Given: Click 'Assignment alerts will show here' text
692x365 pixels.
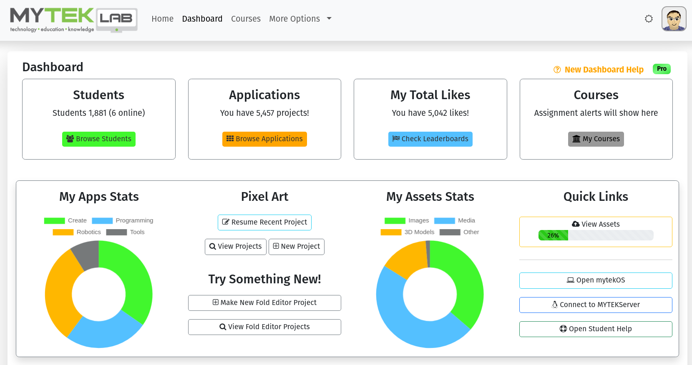Looking at the screenshot, I should click(596, 113).
